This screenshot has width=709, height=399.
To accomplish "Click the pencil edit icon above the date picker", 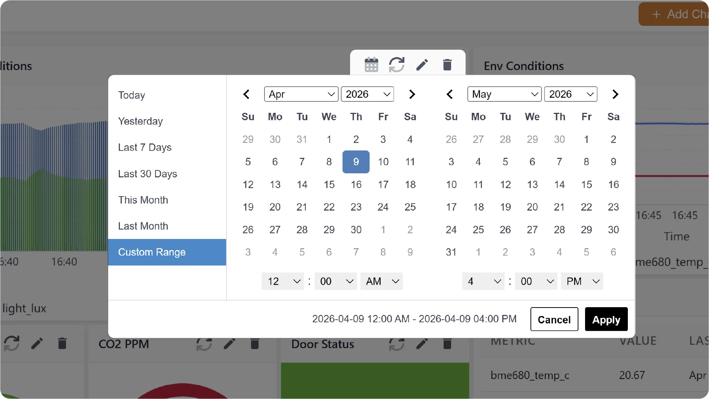I will click(x=422, y=65).
